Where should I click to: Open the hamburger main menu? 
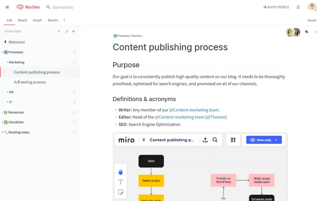tap(7, 7)
